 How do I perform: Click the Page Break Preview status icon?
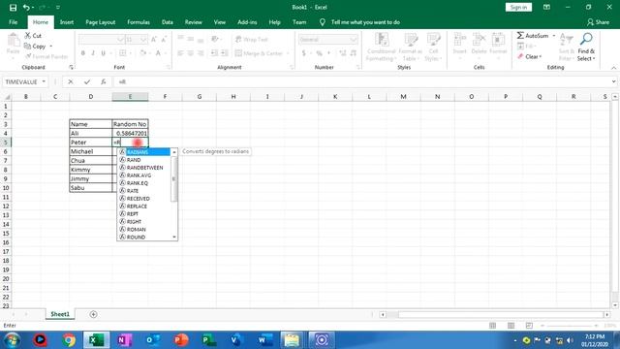529,326
